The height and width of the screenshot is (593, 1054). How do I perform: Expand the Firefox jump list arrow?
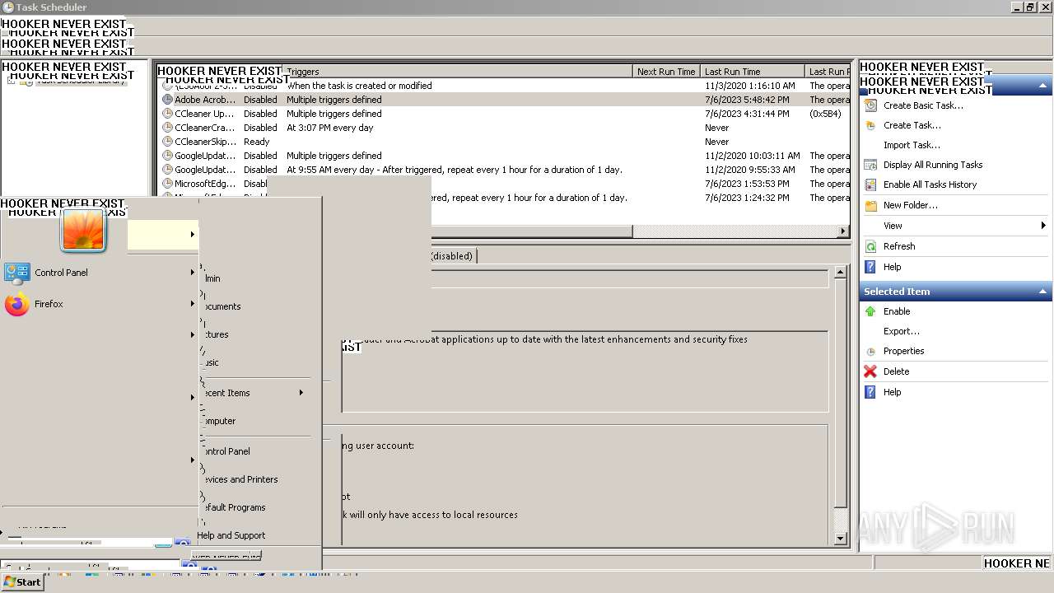point(193,304)
